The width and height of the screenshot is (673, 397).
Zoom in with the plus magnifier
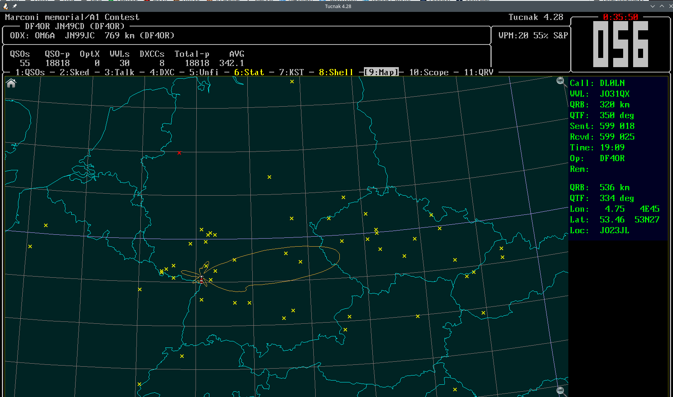point(560,81)
